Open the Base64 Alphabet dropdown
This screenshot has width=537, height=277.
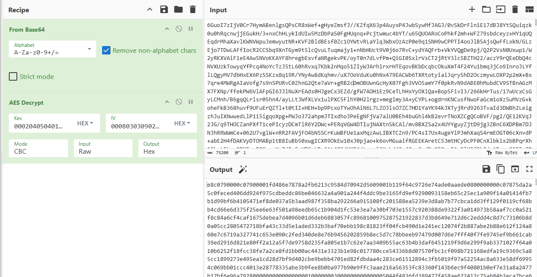(53, 49)
